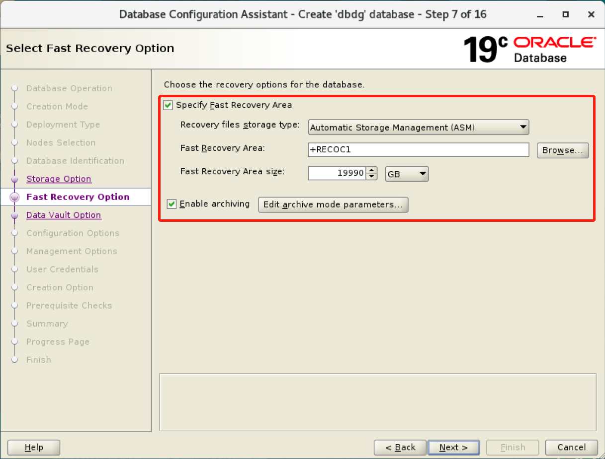Click the Finish step label in sidebar

[39, 360]
